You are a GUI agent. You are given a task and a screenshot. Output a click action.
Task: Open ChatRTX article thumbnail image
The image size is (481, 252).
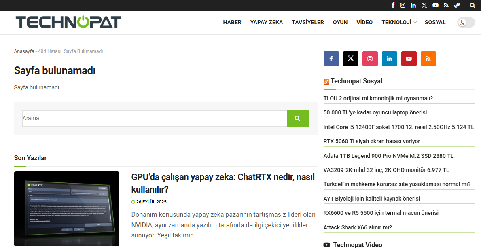click(67, 209)
